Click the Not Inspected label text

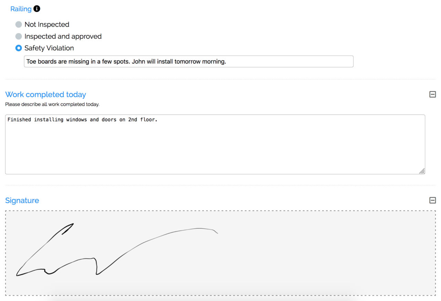(47, 24)
